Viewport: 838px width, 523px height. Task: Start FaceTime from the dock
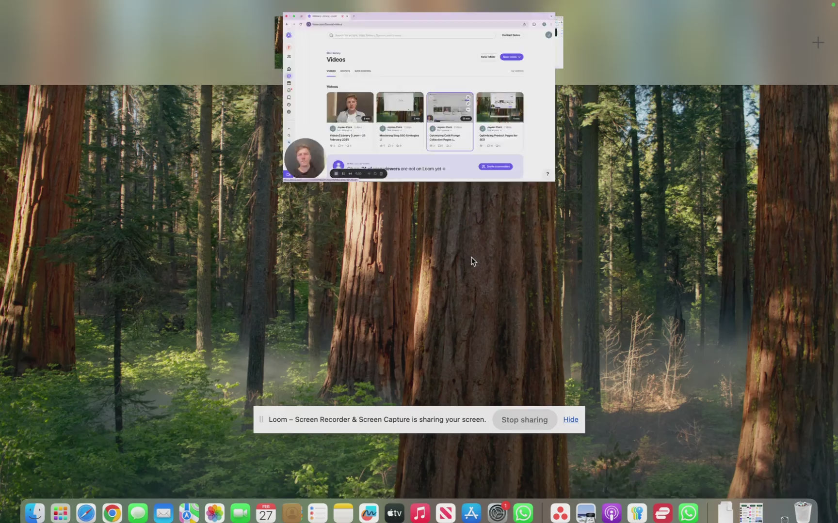click(241, 513)
